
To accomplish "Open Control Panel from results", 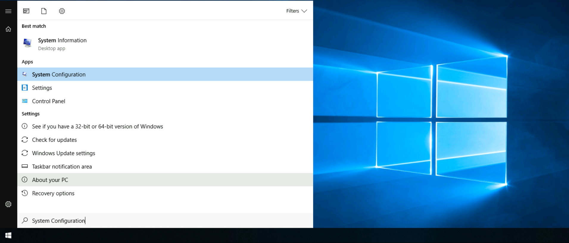I will (49, 101).
